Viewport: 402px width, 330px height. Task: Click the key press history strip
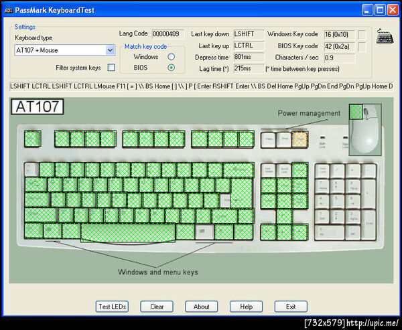(201, 86)
